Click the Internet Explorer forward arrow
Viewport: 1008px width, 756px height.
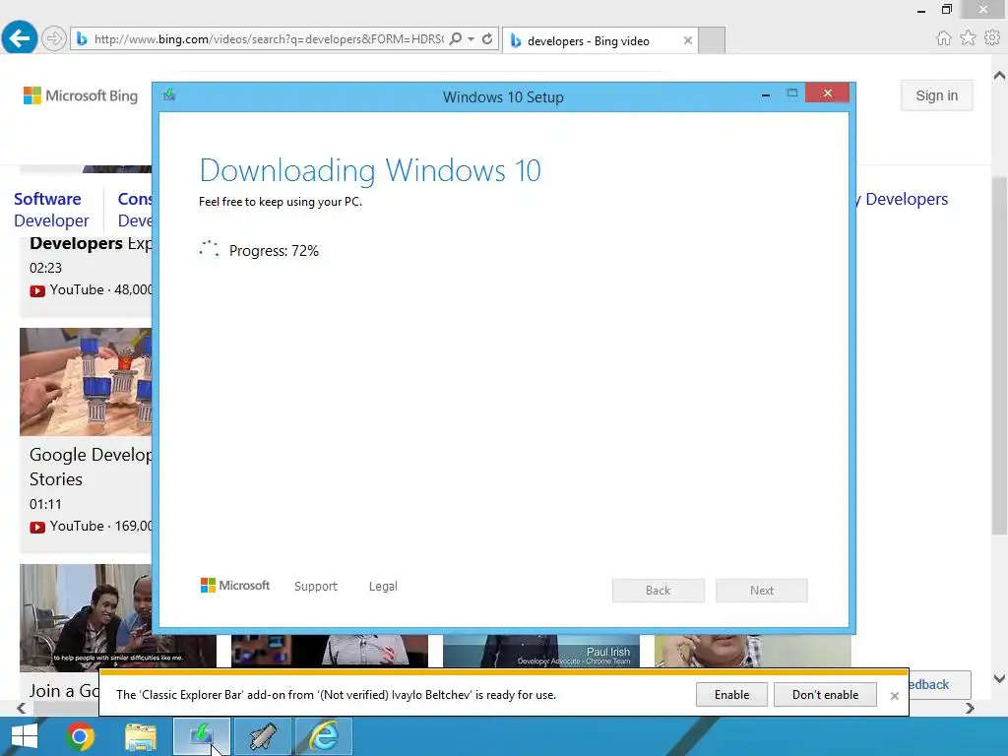pos(54,39)
